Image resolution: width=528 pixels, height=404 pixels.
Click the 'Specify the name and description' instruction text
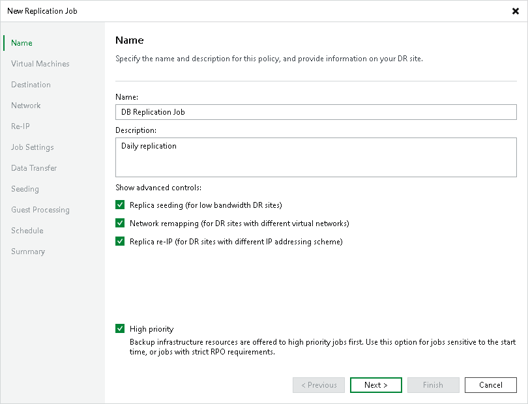tap(269, 59)
